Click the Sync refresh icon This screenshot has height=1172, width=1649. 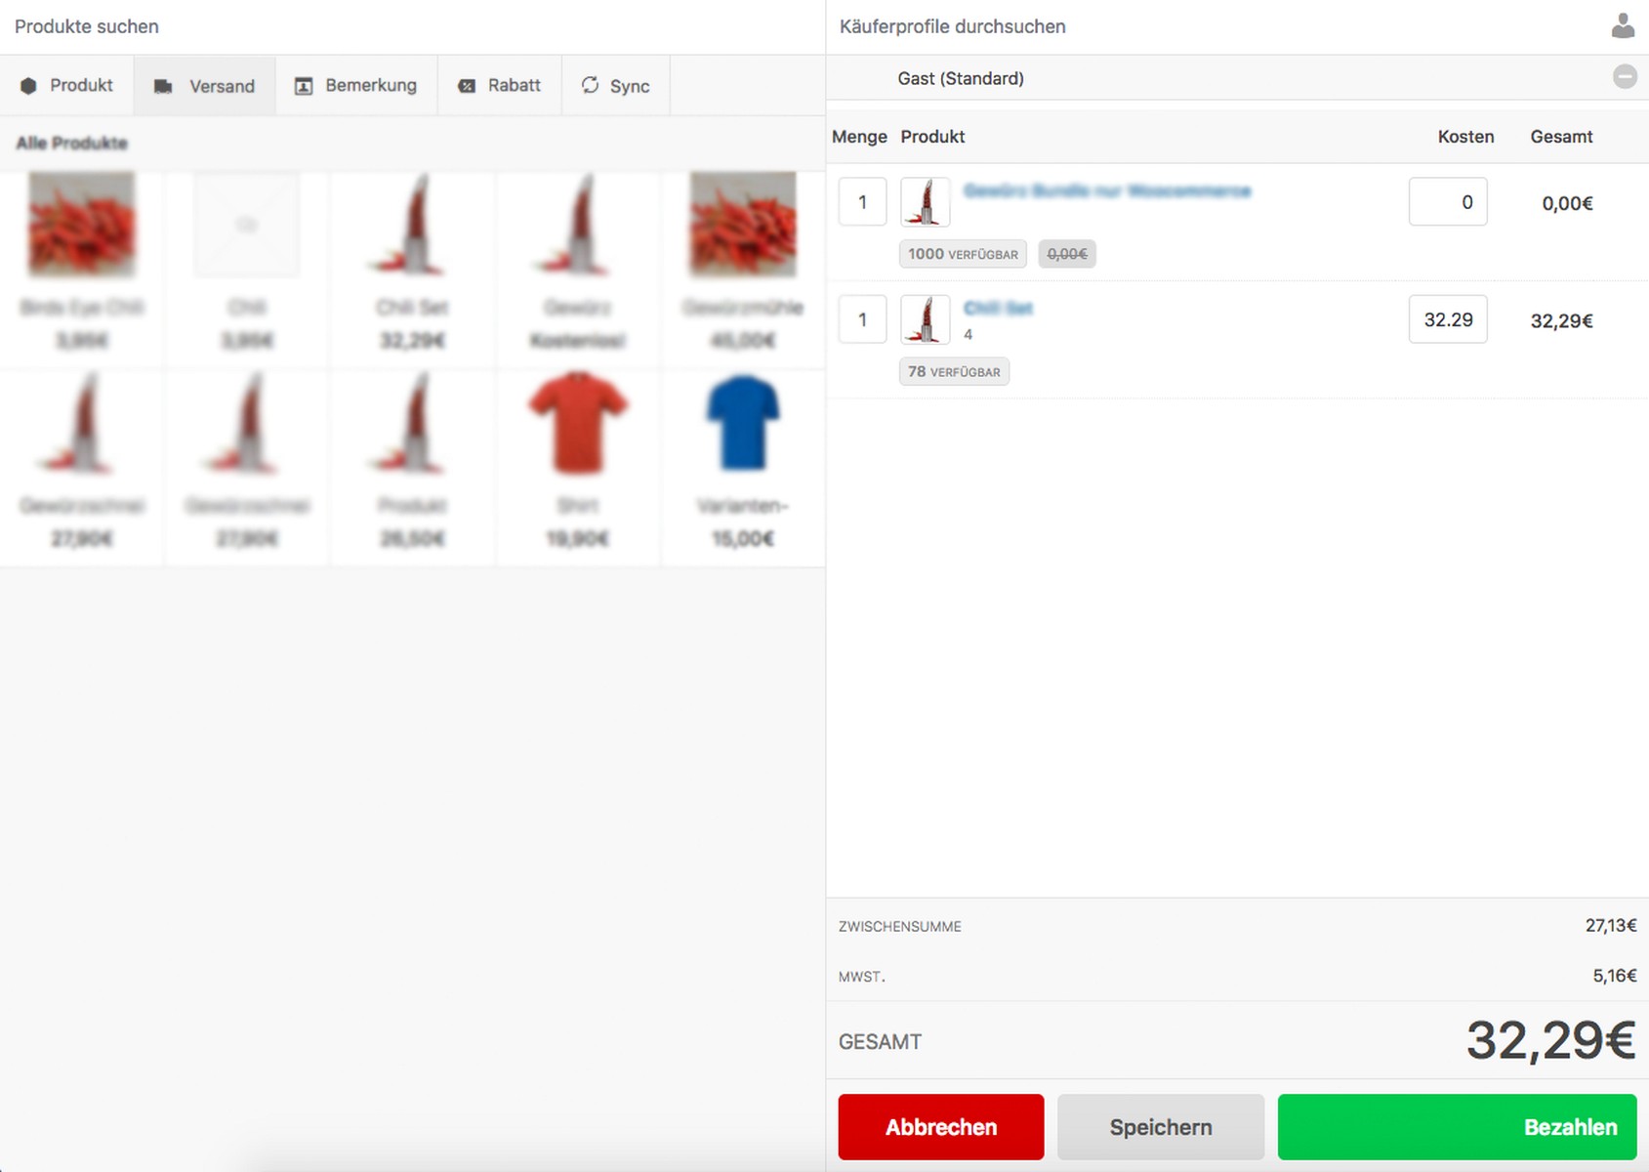pyautogui.click(x=591, y=86)
